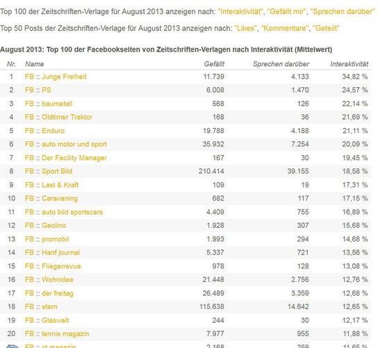Open FB :: Caravaning link
This screenshot has height=348, width=380.
(x=51, y=198)
